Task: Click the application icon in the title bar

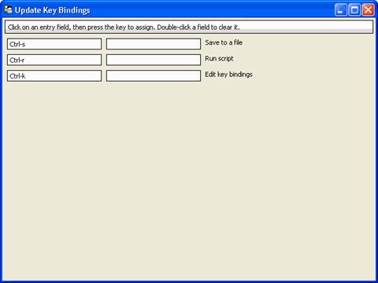Action: pos(8,10)
